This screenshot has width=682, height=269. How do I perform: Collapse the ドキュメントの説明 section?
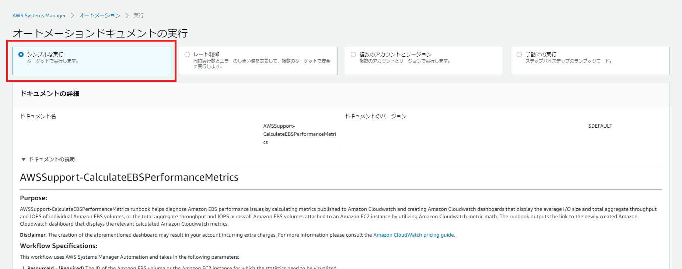[x=48, y=159]
